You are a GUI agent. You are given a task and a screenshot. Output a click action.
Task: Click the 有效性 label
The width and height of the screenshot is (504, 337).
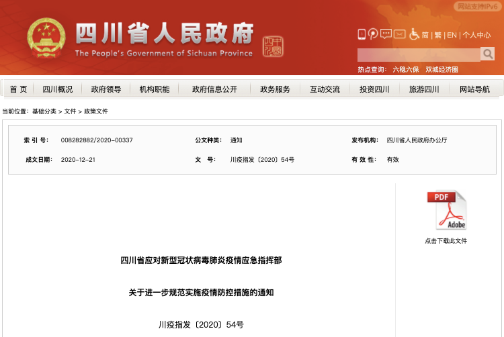364,160
